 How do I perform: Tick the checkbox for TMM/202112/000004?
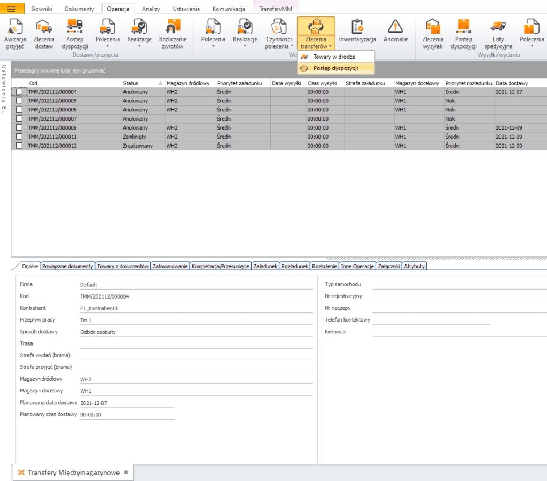(19, 92)
